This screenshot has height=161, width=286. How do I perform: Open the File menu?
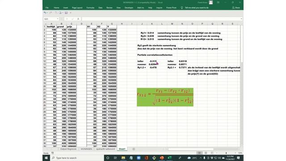tap(47, 8)
